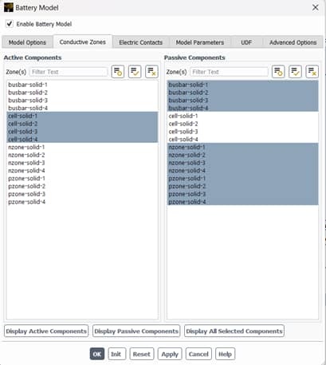Click the Passive Components filter text field
Image resolution: width=326 pixels, height=365 pixels.
click(229, 72)
